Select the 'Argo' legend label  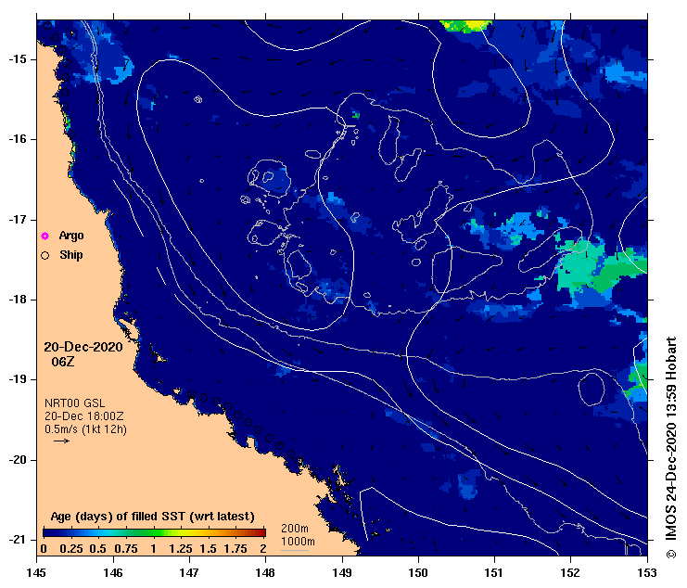click(71, 236)
